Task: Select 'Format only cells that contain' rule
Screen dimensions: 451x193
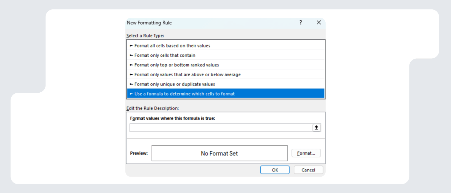Action: (x=165, y=55)
